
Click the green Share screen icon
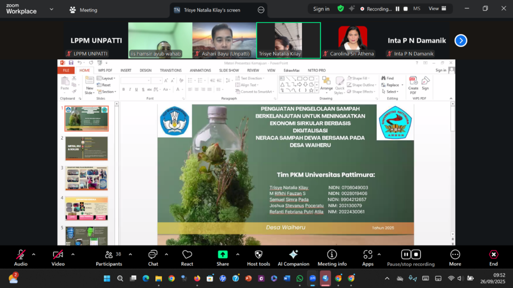(222, 255)
